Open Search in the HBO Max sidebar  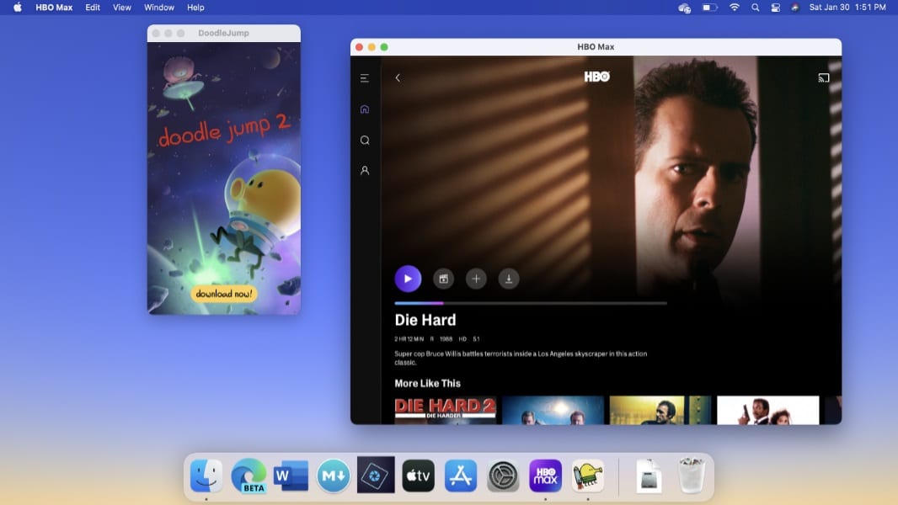(x=364, y=140)
